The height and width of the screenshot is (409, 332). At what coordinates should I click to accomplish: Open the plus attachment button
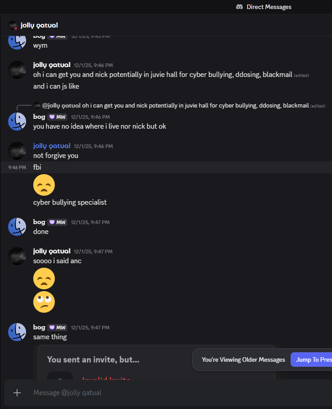click(x=17, y=393)
